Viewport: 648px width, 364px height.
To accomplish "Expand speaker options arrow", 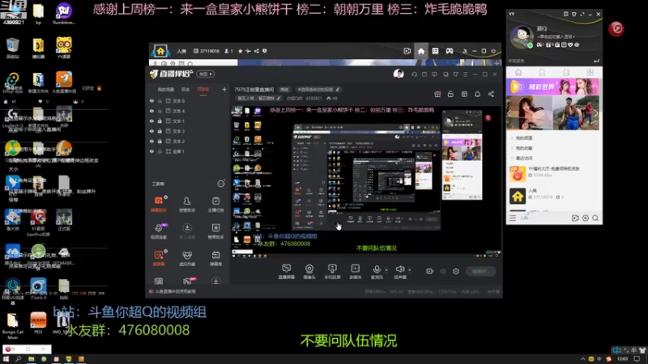I will click(410, 270).
